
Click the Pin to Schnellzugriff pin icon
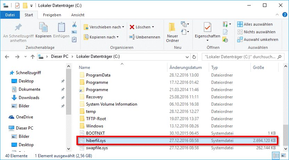click(x=18, y=27)
